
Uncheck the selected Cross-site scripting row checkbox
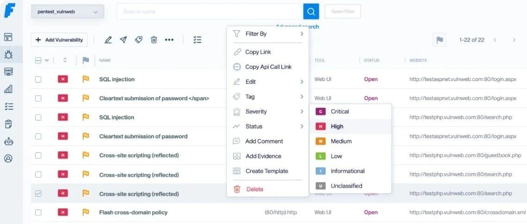pyautogui.click(x=38, y=194)
